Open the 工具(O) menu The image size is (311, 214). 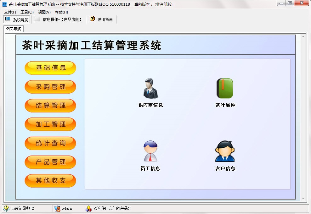26,12
